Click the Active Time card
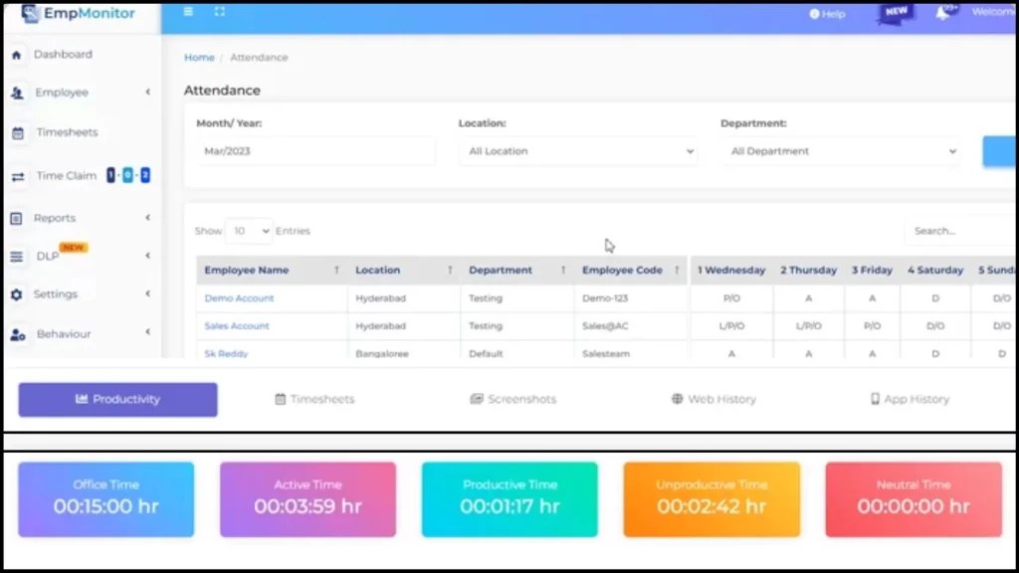This screenshot has height=573, width=1019. coord(308,499)
